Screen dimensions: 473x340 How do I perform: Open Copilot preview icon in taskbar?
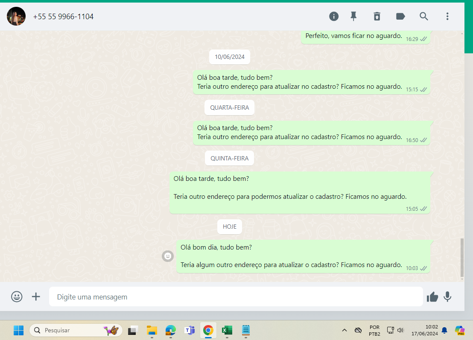coord(460,330)
